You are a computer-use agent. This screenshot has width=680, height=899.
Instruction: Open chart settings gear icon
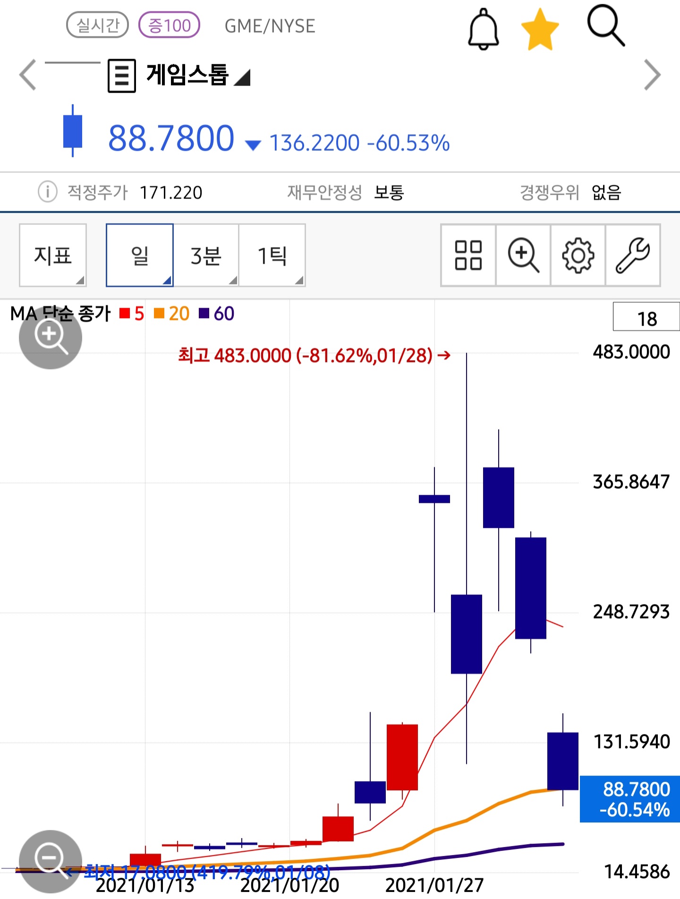578,255
